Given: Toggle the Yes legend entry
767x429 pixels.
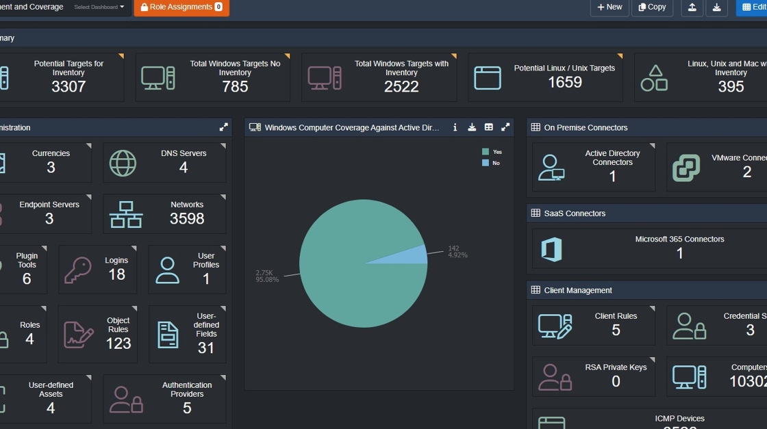Looking at the screenshot, I should 492,152.
